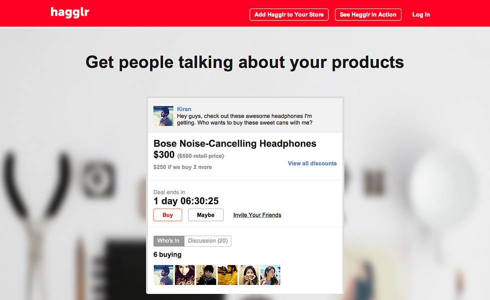
Task: Select second buyer avatar with dark hair woman
Action: click(x=185, y=275)
